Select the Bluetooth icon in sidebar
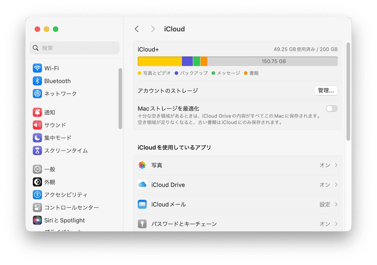This screenshot has height=265, width=377. (x=37, y=81)
